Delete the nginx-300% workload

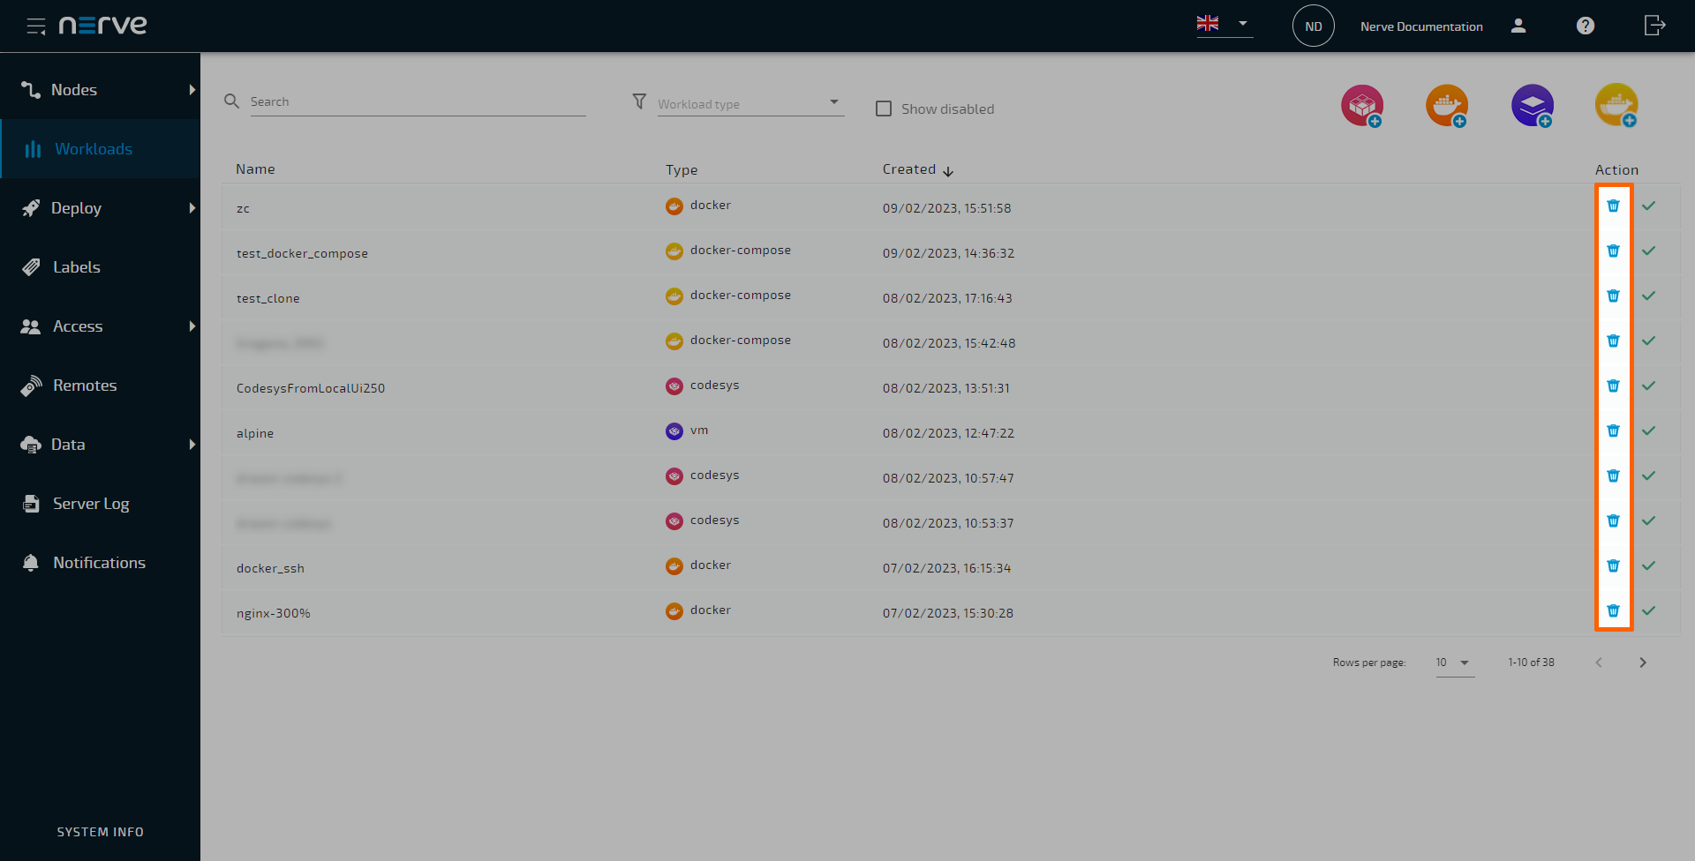coord(1613,610)
